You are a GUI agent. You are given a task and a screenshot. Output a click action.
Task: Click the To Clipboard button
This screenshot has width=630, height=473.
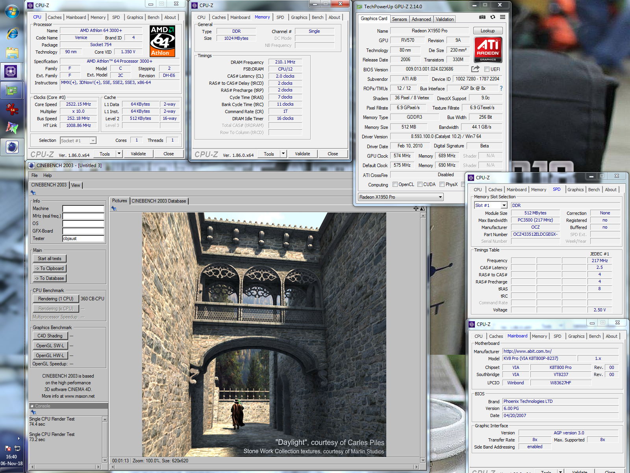pyautogui.click(x=50, y=268)
